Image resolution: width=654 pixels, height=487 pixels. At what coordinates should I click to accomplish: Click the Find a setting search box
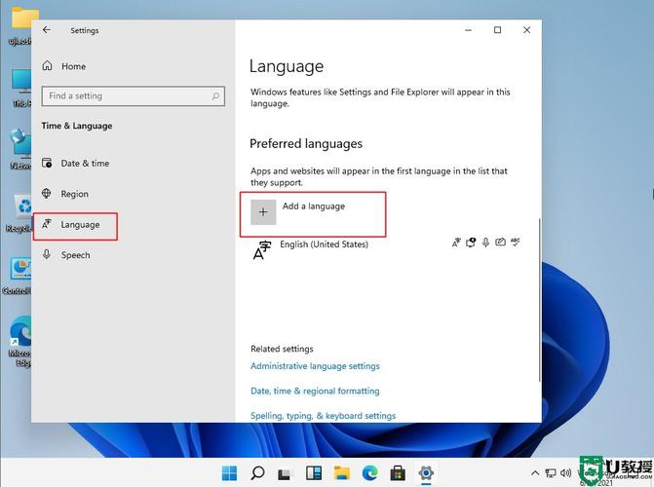(134, 96)
